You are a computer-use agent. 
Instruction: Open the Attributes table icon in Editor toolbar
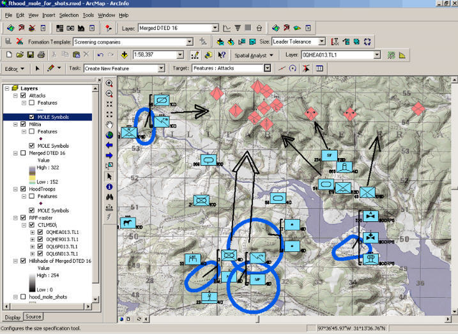click(x=319, y=68)
